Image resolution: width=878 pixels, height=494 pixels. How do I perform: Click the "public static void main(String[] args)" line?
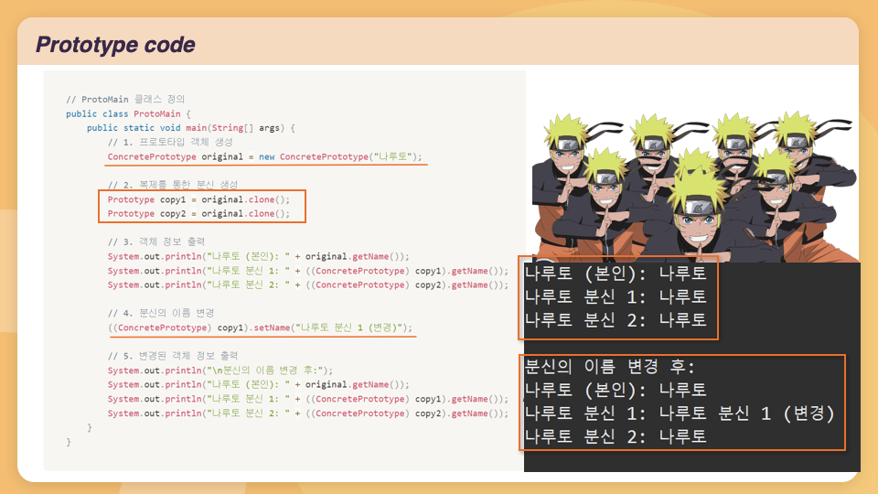pyautogui.click(x=190, y=128)
